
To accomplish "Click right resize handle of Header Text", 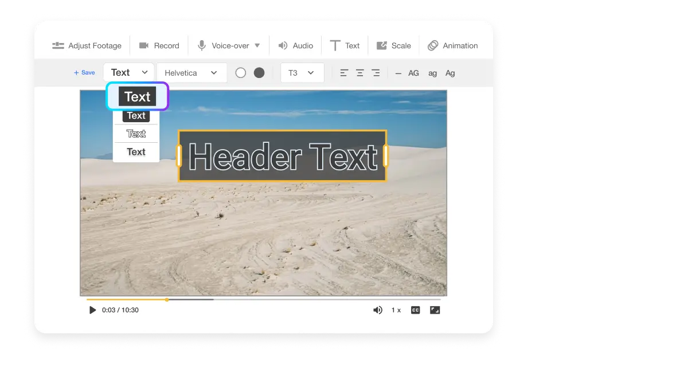I will (x=386, y=156).
